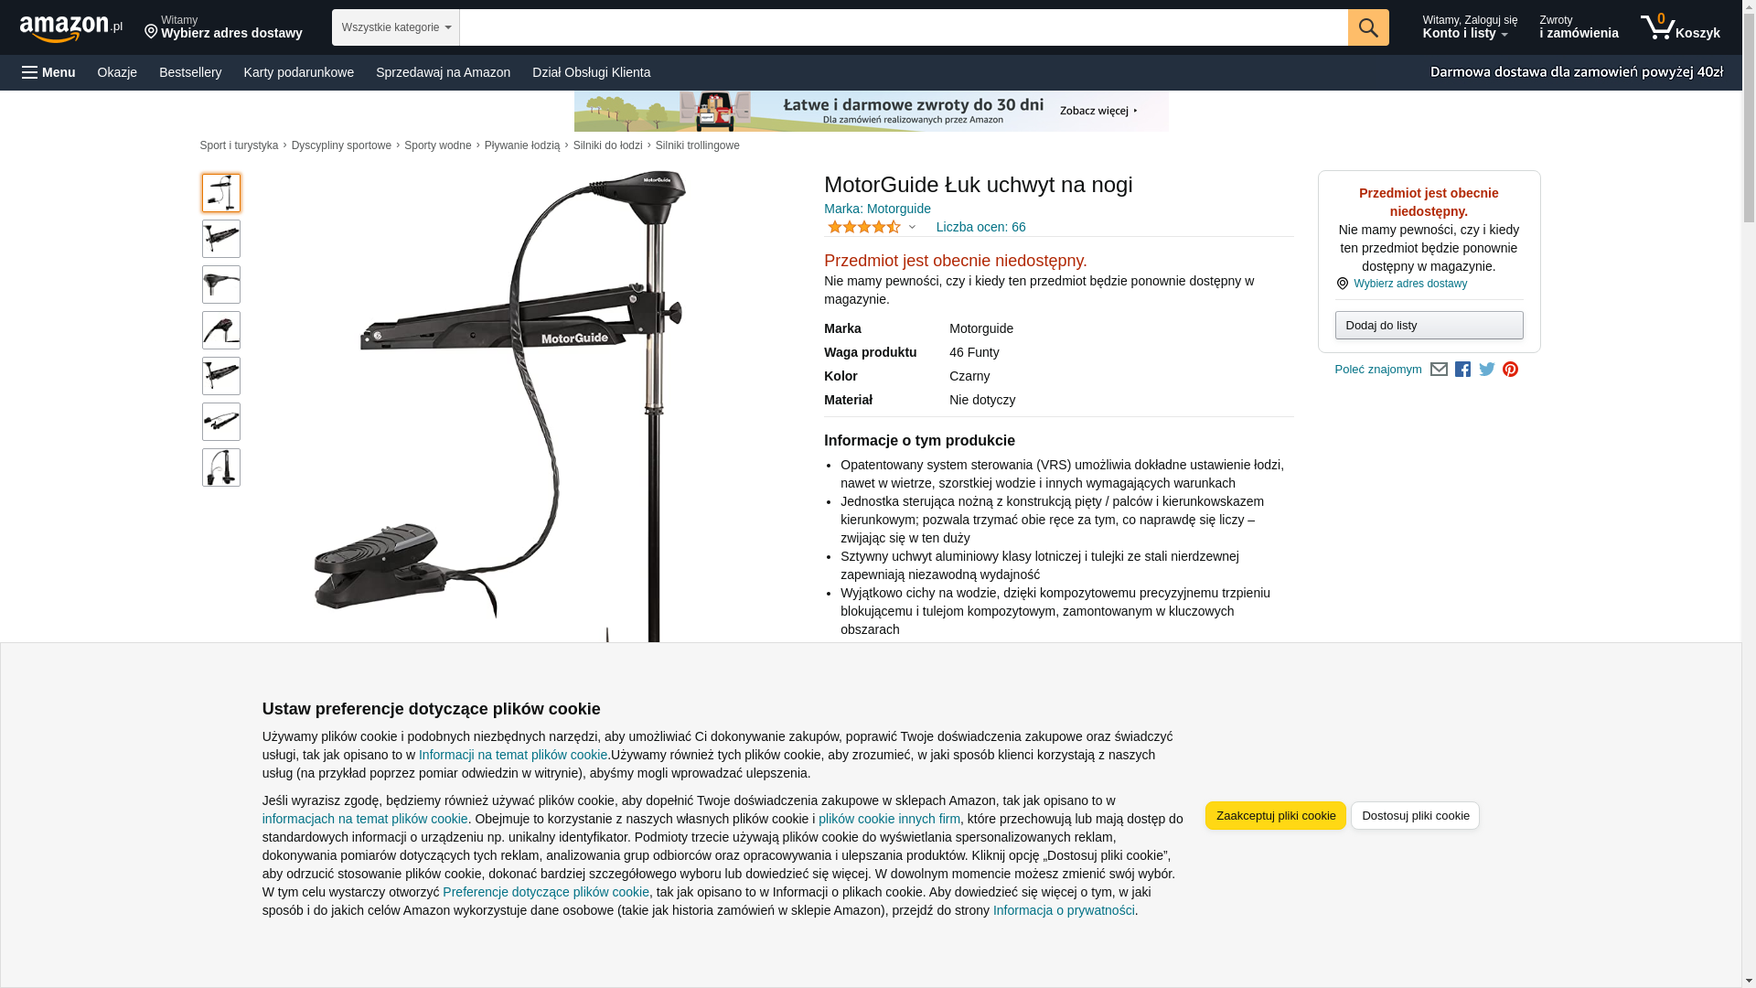This screenshot has height=988, width=1756.
Task: Click the orange search magnifier button
Action: click(x=1367, y=27)
